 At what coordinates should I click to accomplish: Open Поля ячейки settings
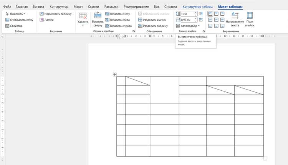250,19
